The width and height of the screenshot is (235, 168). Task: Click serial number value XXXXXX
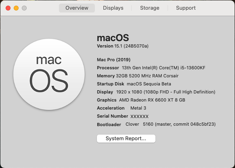(x=139, y=116)
